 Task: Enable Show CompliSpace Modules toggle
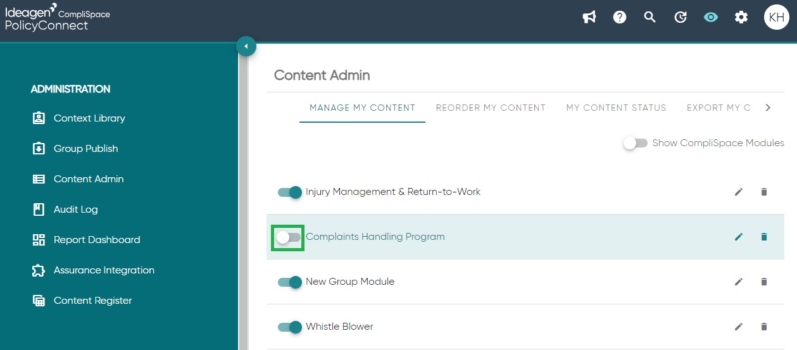[636, 143]
